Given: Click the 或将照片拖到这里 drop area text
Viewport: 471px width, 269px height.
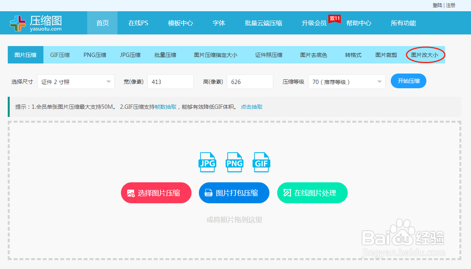Looking at the screenshot, I should [x=234, y=220].
